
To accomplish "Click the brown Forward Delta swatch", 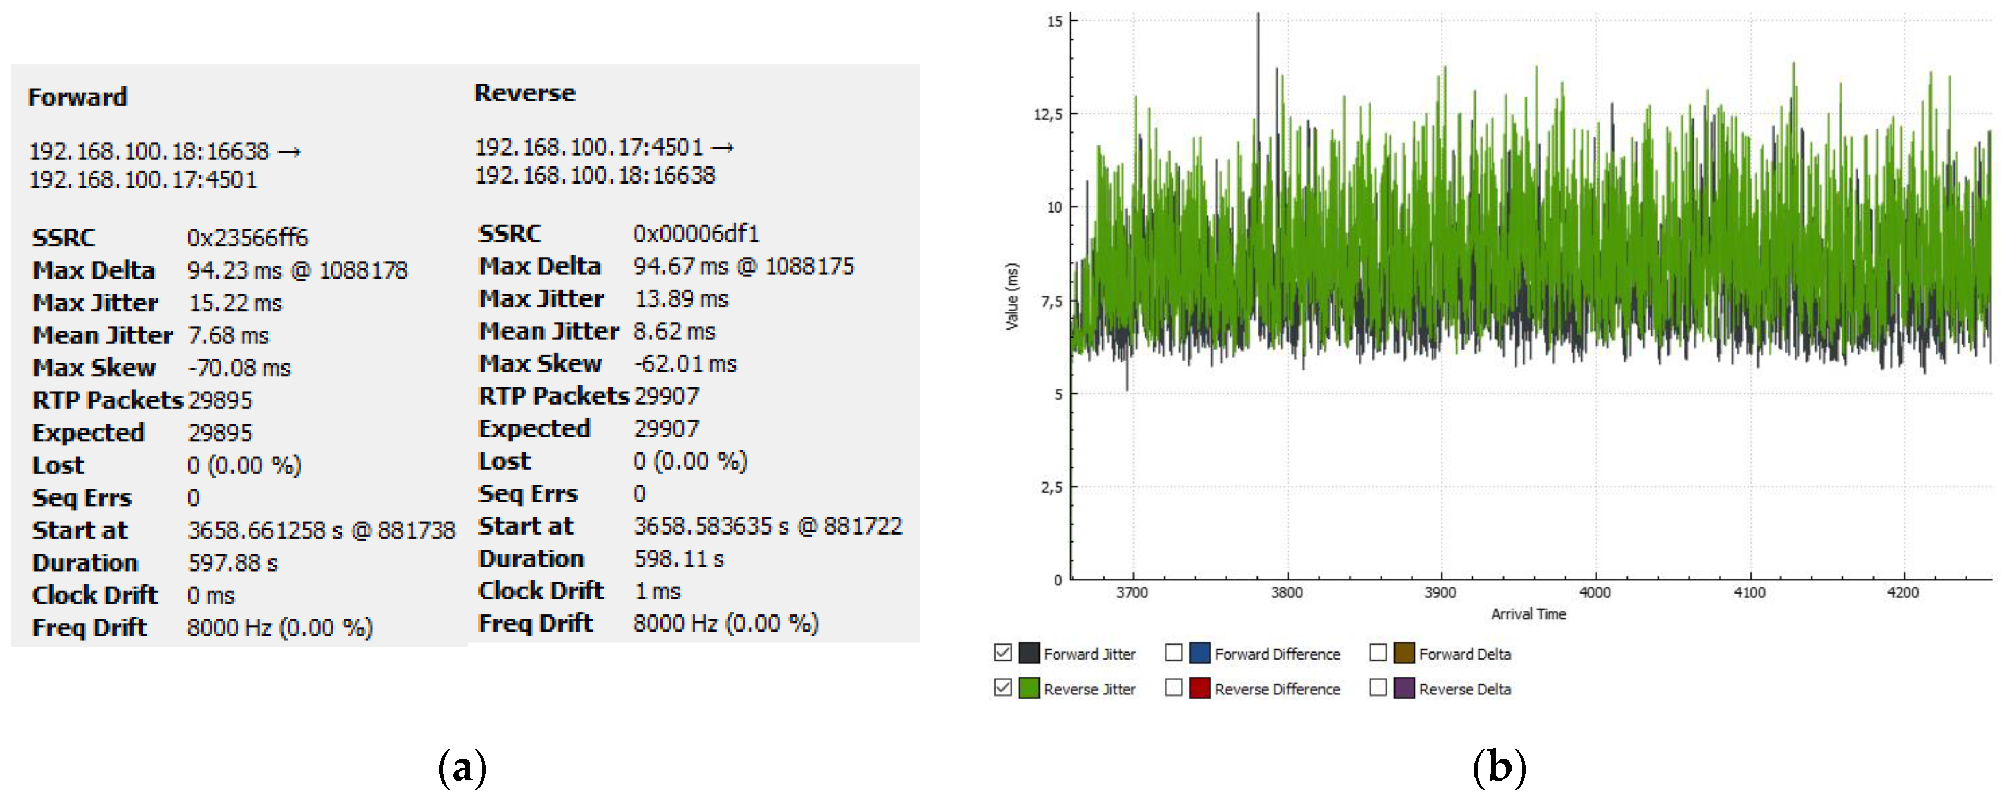I will coord(1404,653).
